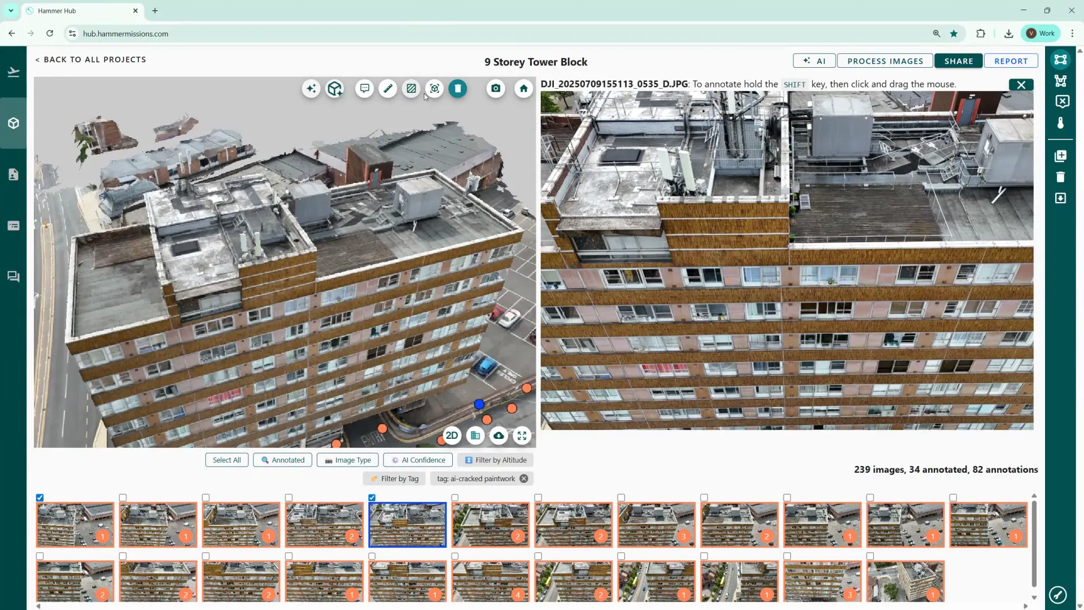Check the second thumbnail's checkbox

123,498
